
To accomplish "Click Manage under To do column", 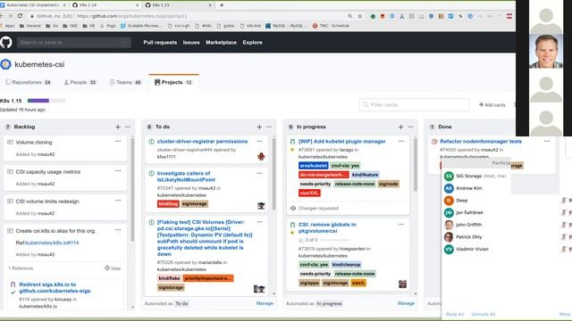I will pos(265,303).
